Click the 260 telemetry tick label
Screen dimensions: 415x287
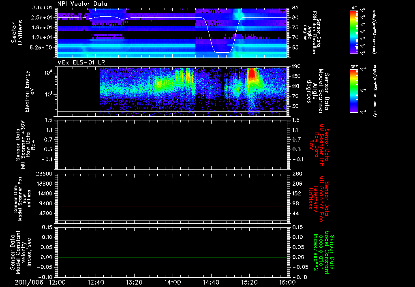pos(297,173)
